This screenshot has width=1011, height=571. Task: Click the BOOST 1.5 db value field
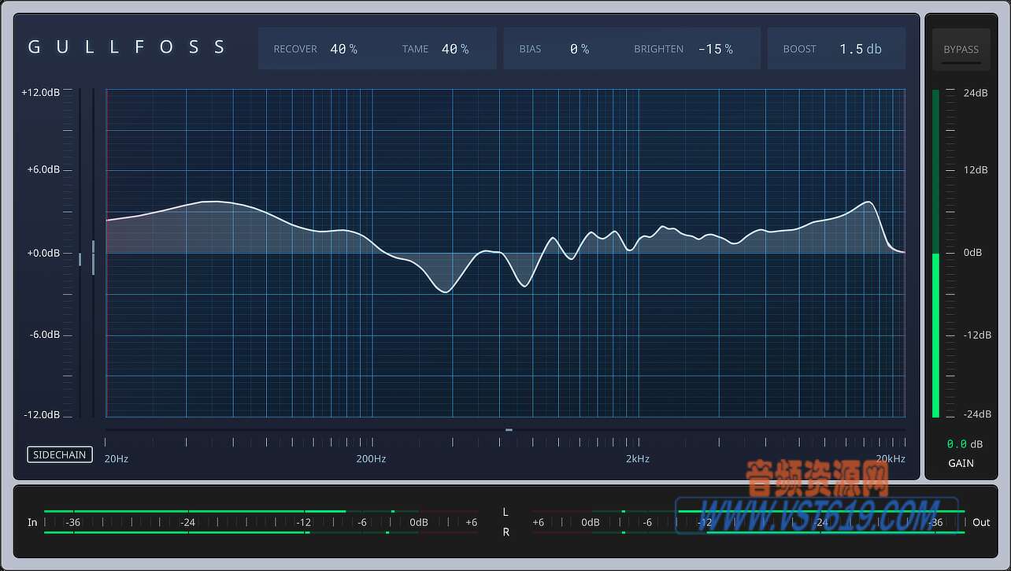click(860, 49)
